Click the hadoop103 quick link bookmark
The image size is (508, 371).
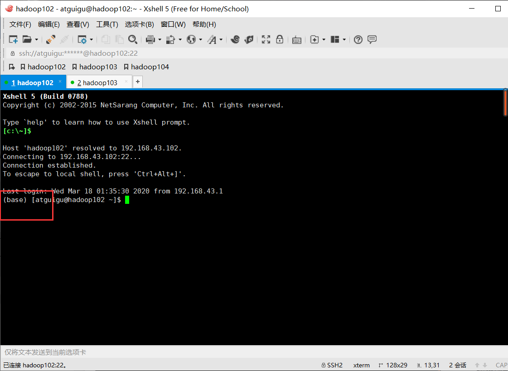pos(95,67)
